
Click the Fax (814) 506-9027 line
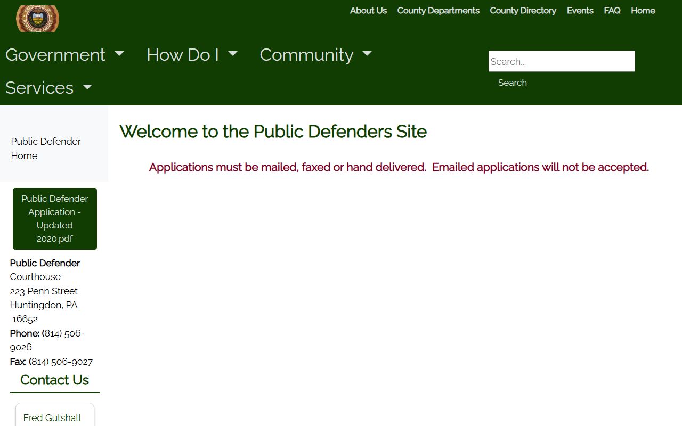pos(51,362)
